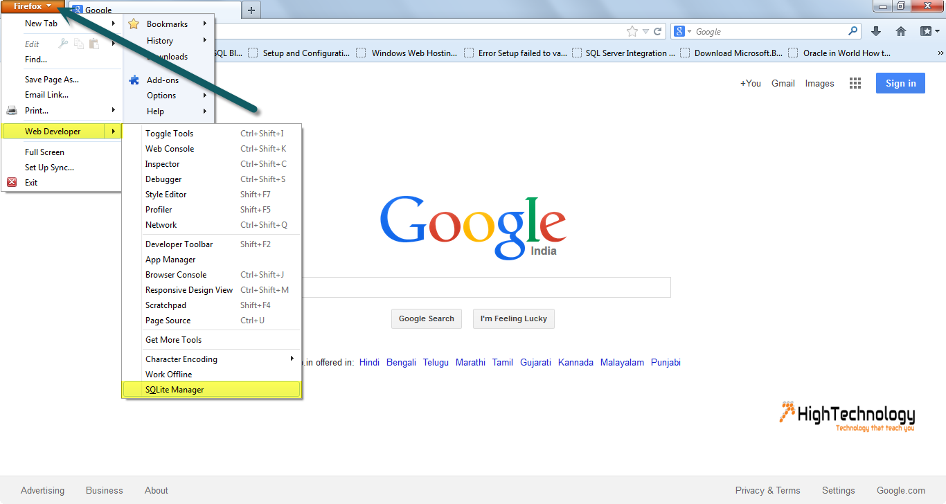Open the Windows Web Hosting bookmark
Screen dimensions: 946x504
click(x=407, y=53)
